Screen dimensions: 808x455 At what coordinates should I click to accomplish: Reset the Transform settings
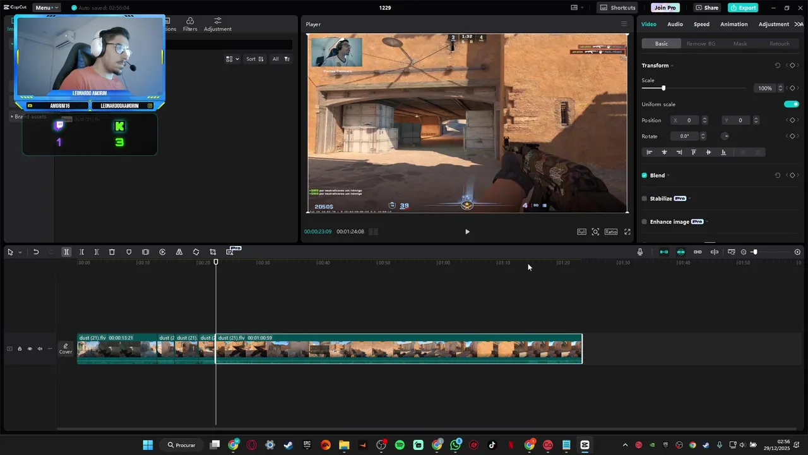(778, 66)
